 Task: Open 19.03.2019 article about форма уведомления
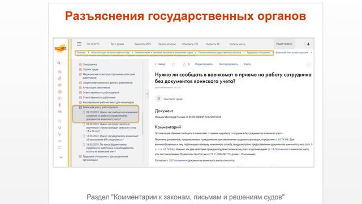click(110, 148)
